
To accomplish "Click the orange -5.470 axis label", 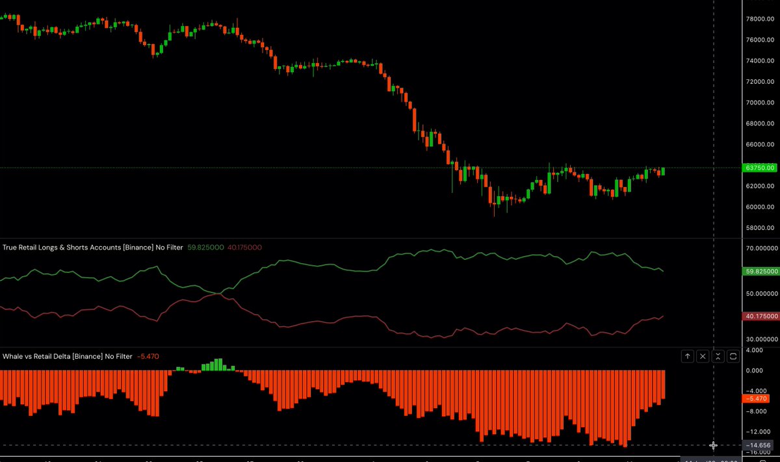I will coord(755,398).
